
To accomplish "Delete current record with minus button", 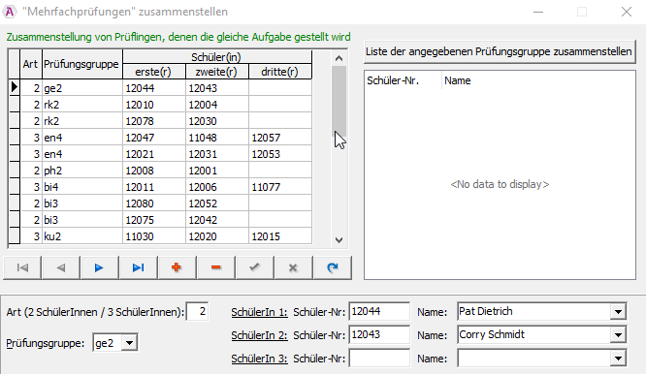I will point(216,267).
